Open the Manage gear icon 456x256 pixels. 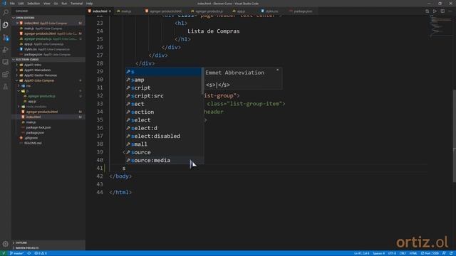[5, 244]
